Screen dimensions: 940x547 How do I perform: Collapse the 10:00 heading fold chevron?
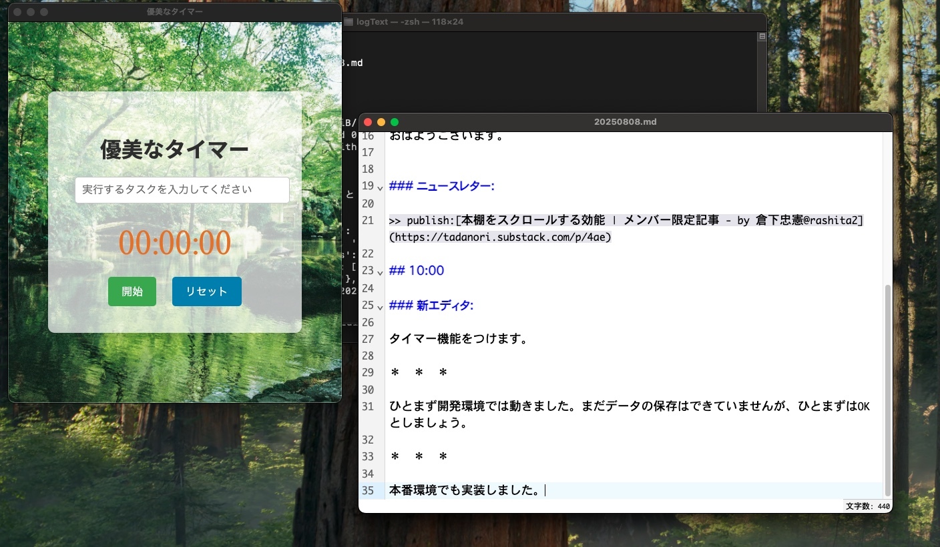coord(379,271)
